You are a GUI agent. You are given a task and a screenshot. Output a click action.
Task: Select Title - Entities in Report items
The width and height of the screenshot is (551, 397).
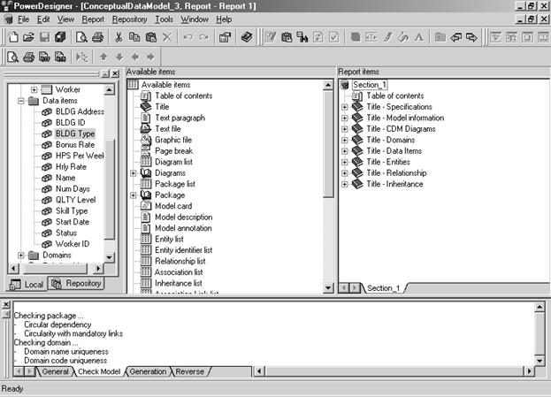[x=390, y=162]
